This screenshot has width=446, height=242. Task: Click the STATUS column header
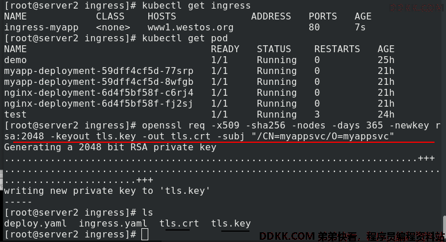tap(274, 49)
